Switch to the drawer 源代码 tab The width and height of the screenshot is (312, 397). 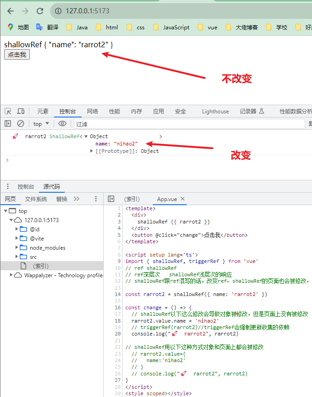pos(52,187)
